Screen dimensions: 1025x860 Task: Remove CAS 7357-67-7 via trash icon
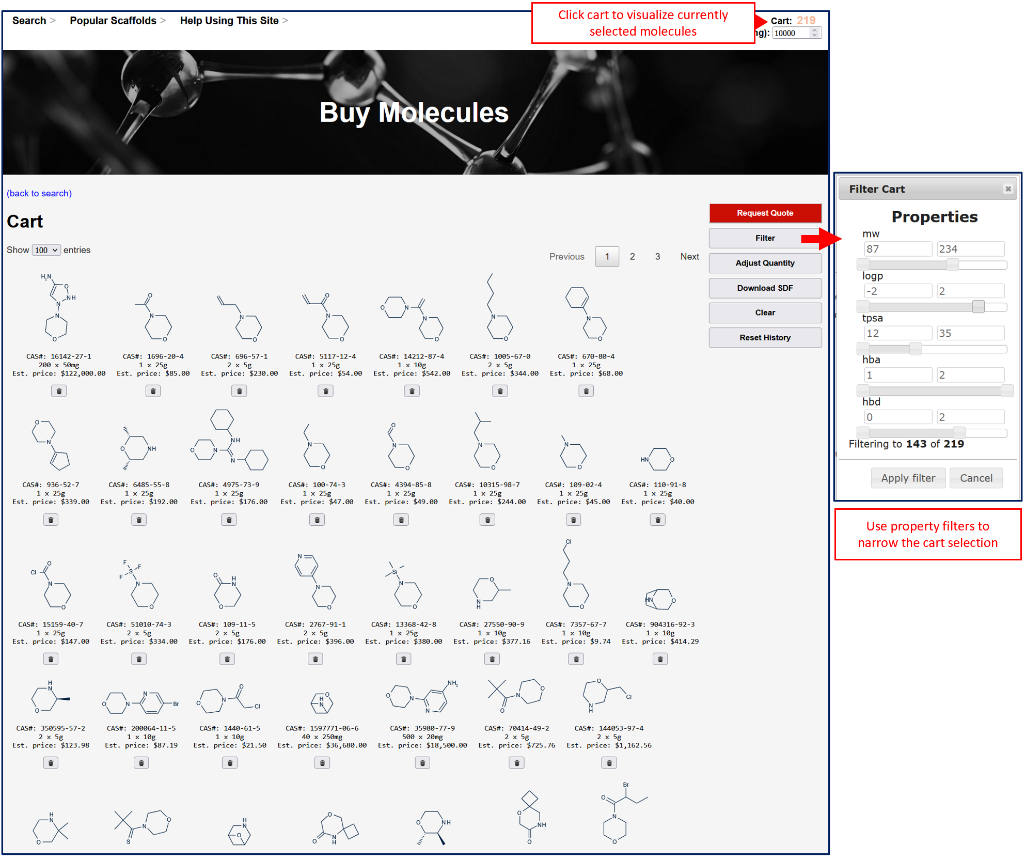(576, 659)
